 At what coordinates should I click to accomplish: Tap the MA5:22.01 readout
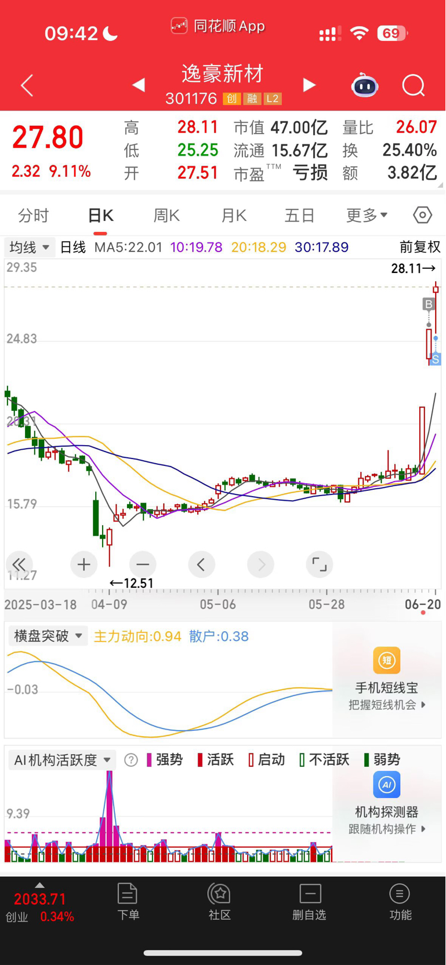point(129,247)
